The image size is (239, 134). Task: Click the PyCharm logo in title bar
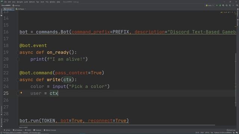[x=2, y=1]
